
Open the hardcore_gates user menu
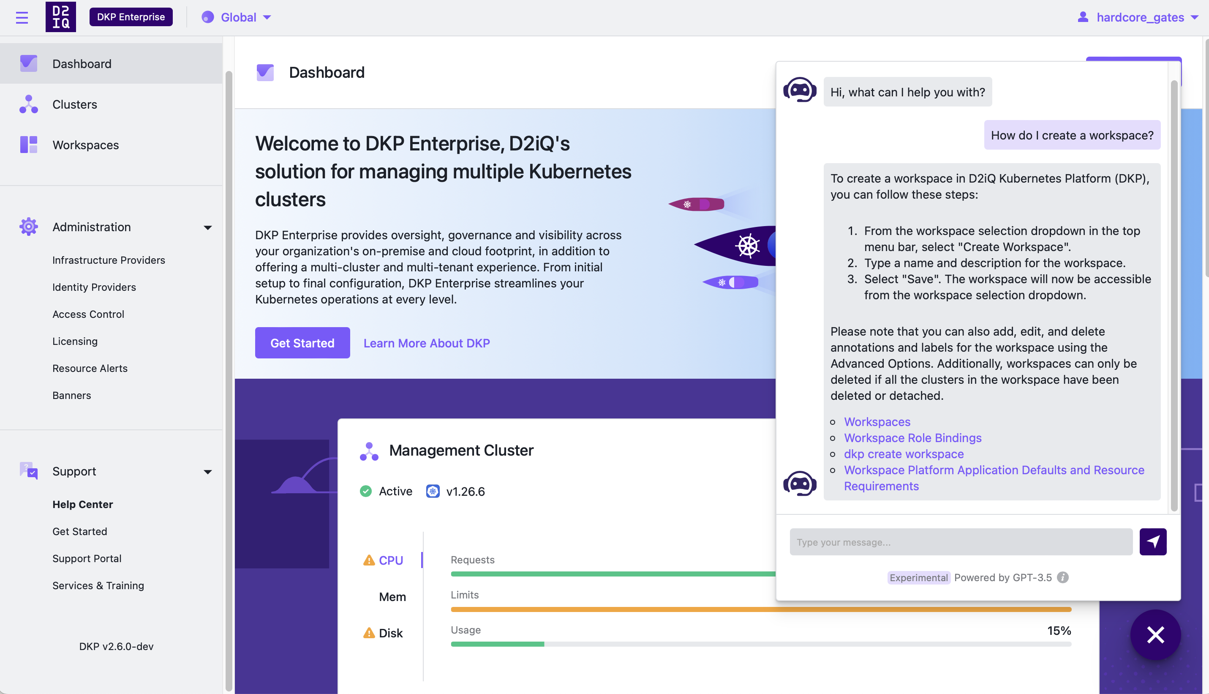1138,18
